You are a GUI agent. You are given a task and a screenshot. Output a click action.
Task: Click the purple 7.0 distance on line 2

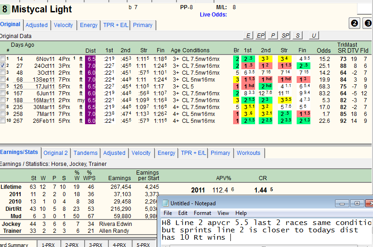tap(91, 66)
